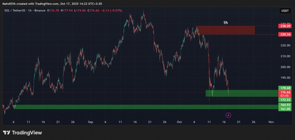The width and height of the screenshot is (295, 140).
Task: Click the TradingView logo icon
Action: click(6, 132)
